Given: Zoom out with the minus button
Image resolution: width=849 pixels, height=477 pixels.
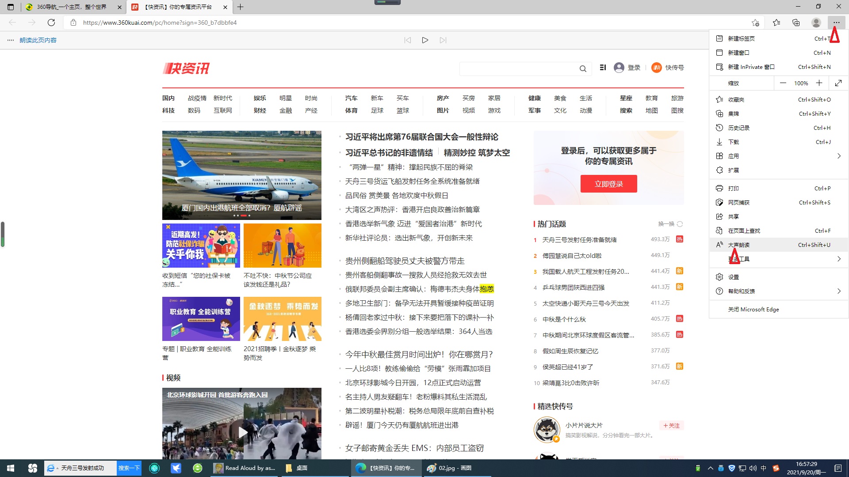Looking at the screenshot, I should click(x=783, y=83).
